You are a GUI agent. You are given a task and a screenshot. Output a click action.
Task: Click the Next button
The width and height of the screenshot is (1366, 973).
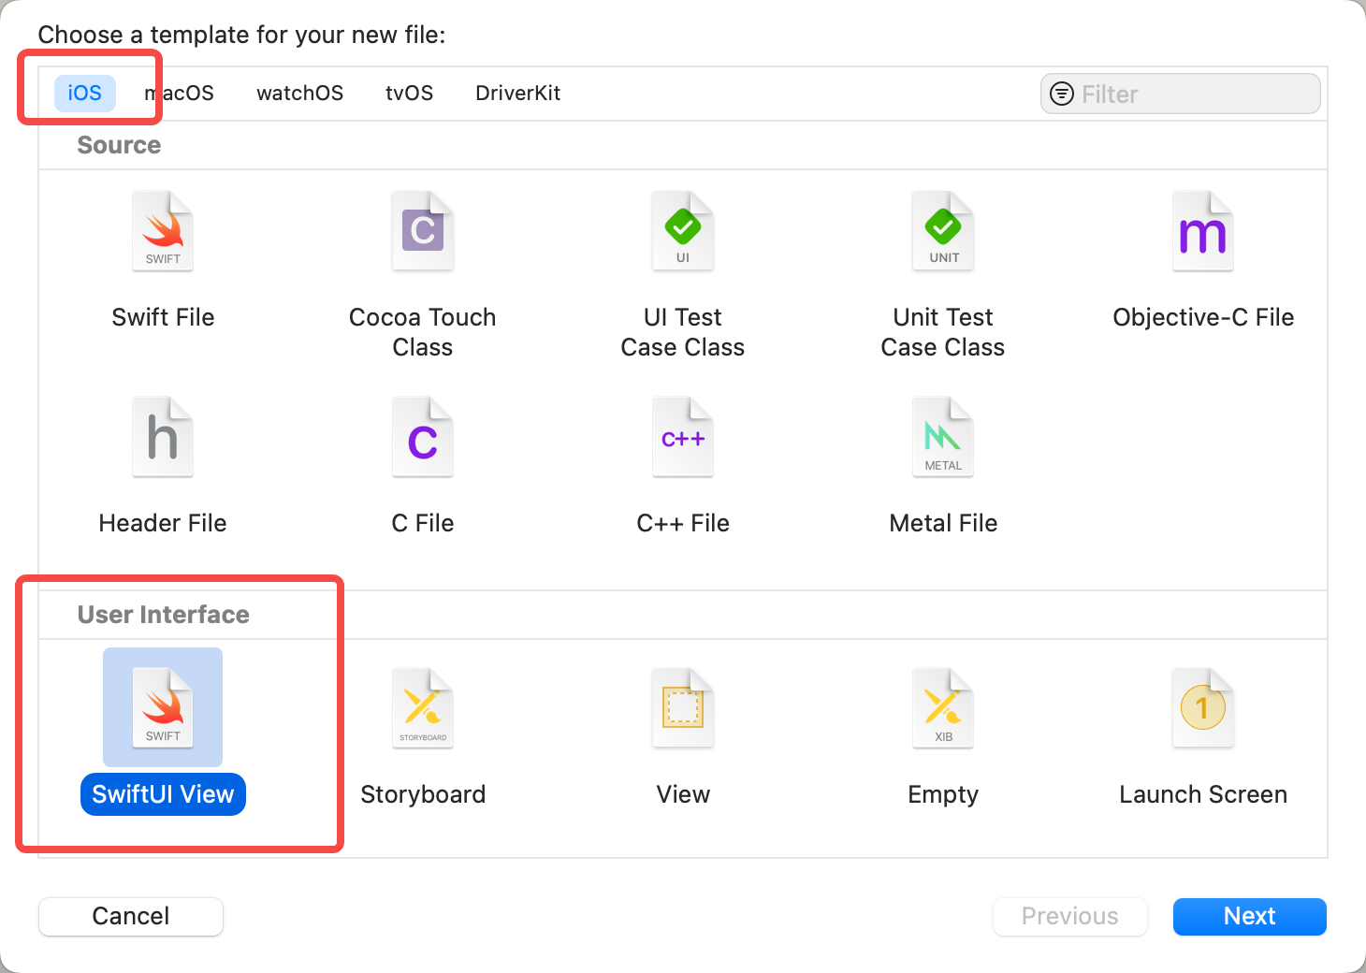click(x=1250, y=916)
